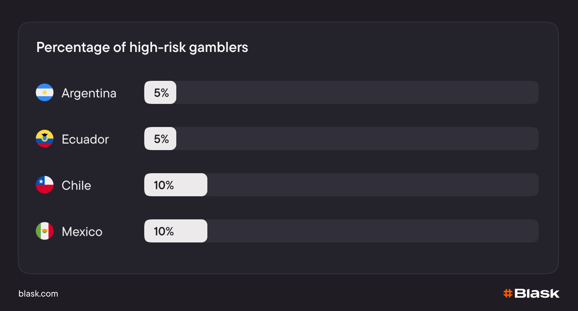Click the empty track of Mexico's bar
The width and height of the screenshot is (578, 311).
pos(372,231)
